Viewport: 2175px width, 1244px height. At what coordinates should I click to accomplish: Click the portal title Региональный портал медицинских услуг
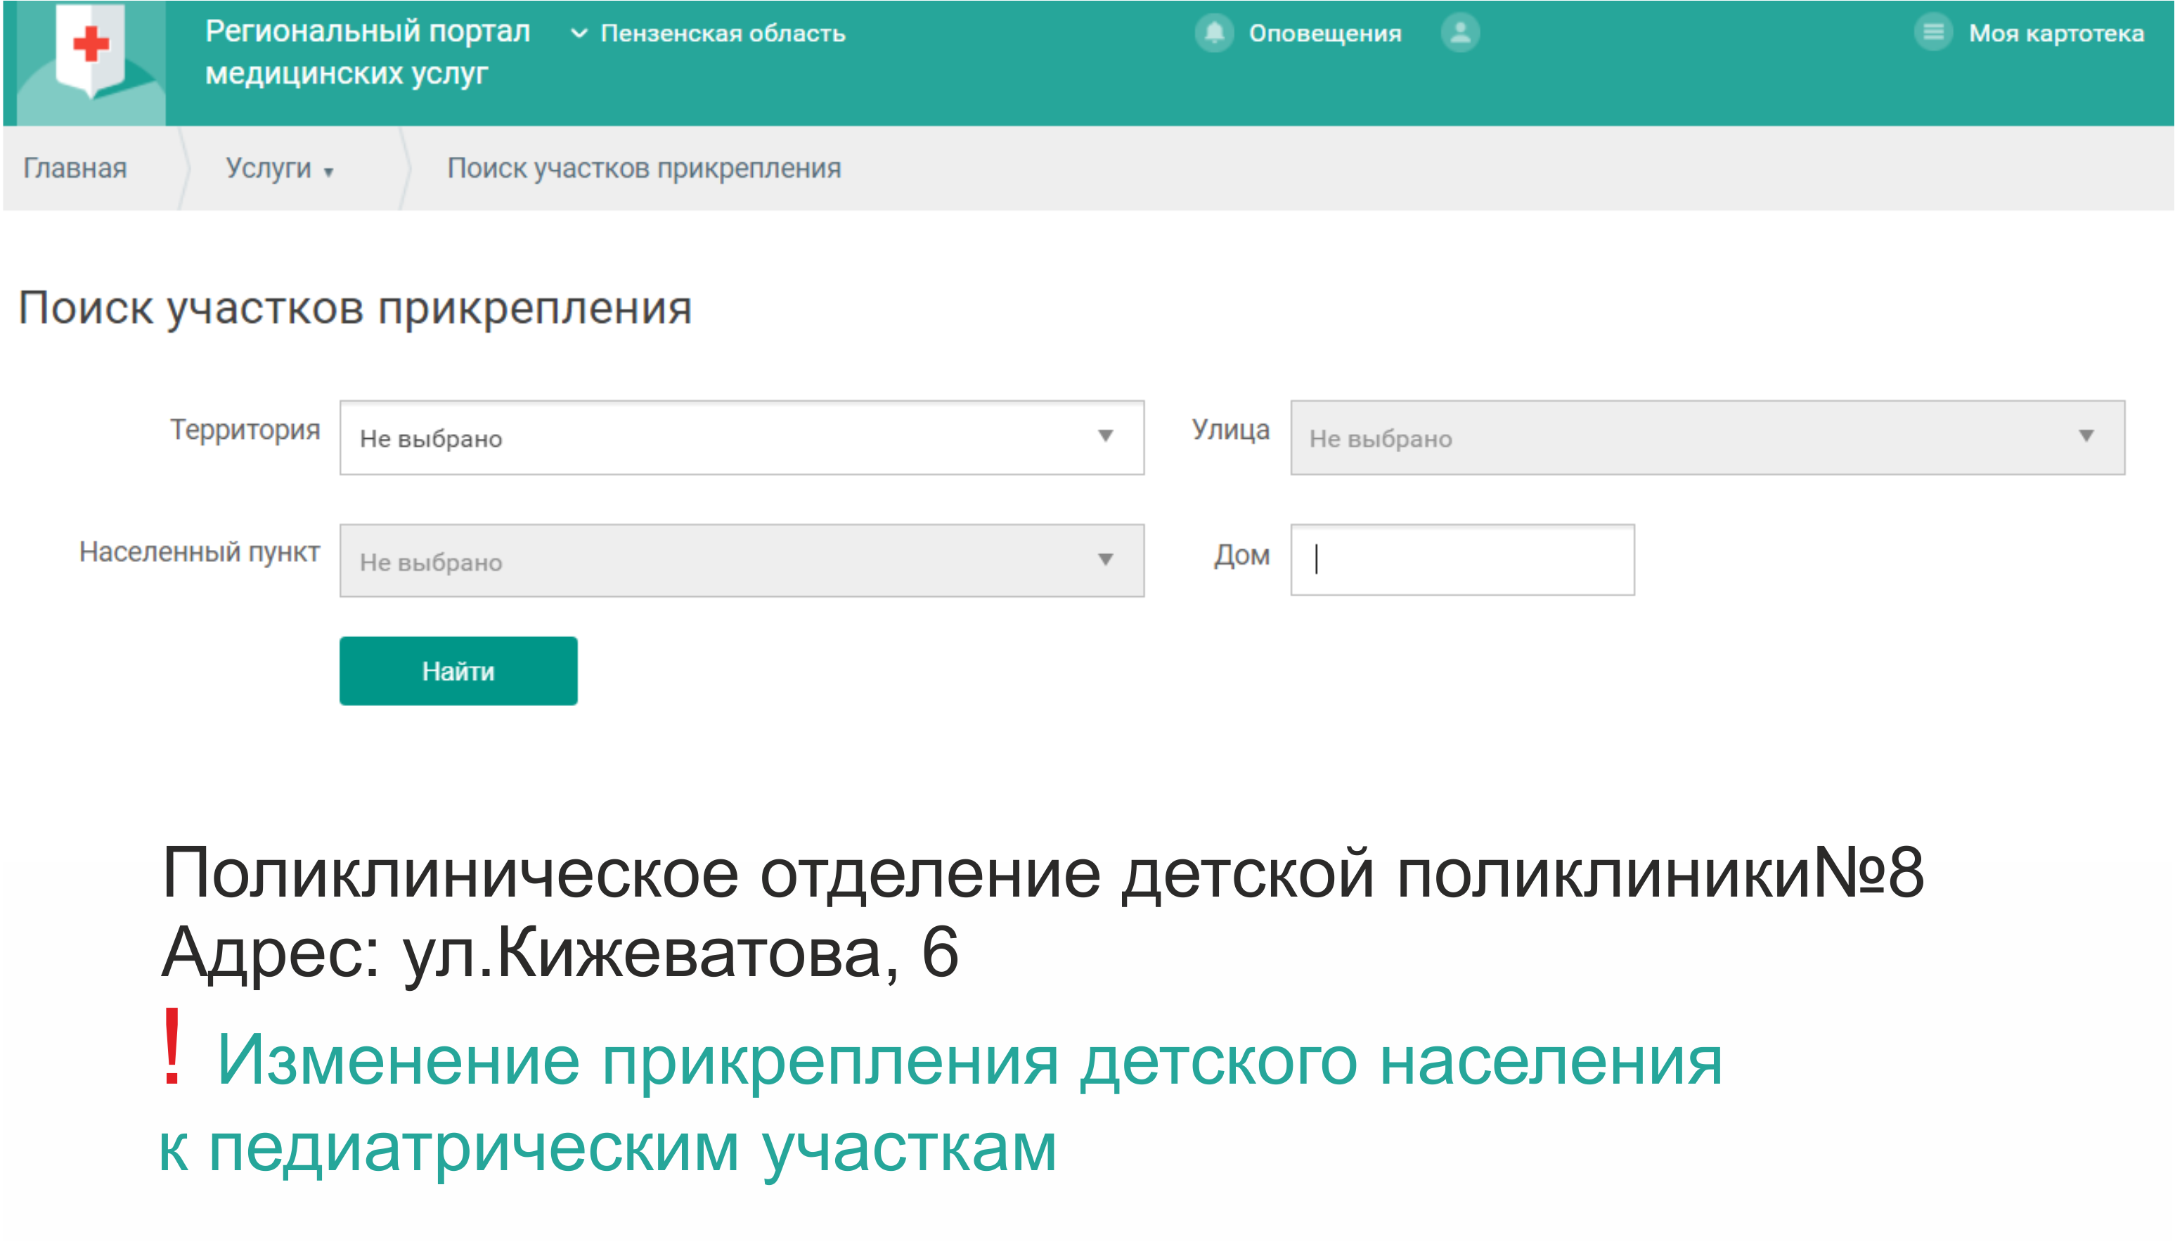[x=367, y=53]
